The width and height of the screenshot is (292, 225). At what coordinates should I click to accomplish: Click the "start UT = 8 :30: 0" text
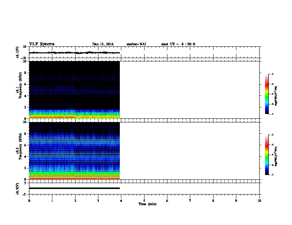pyautogui.click(x=178, y=44)
